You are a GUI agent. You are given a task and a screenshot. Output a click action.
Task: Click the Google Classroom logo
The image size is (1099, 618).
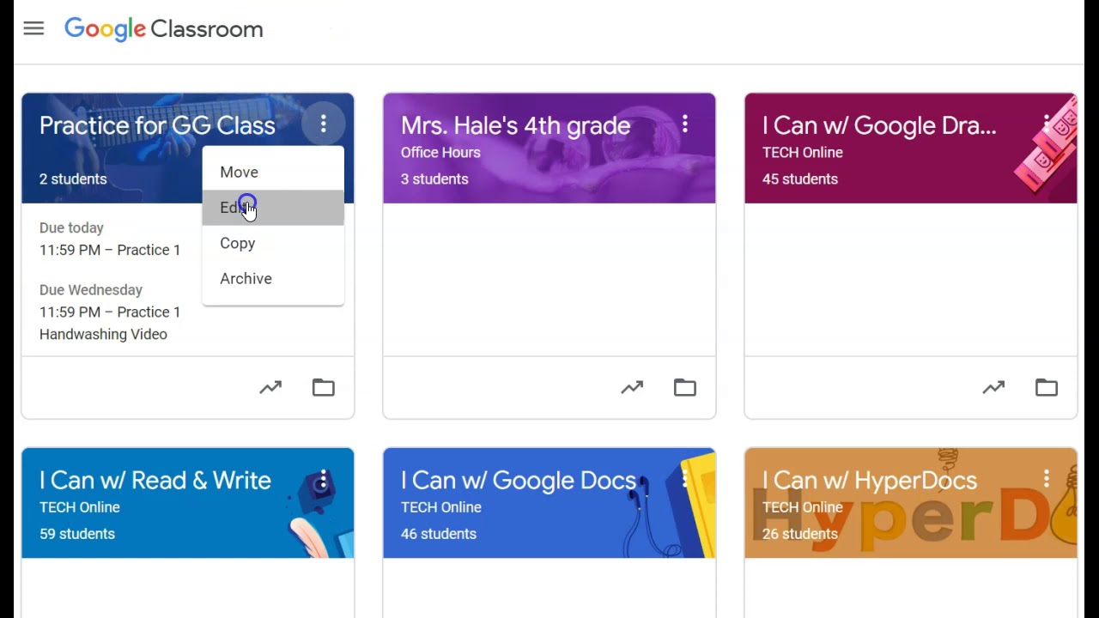[164, 29]
